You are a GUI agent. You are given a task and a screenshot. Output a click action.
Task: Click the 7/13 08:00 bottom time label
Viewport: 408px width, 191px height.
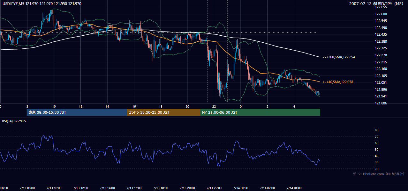pos(27,188)
